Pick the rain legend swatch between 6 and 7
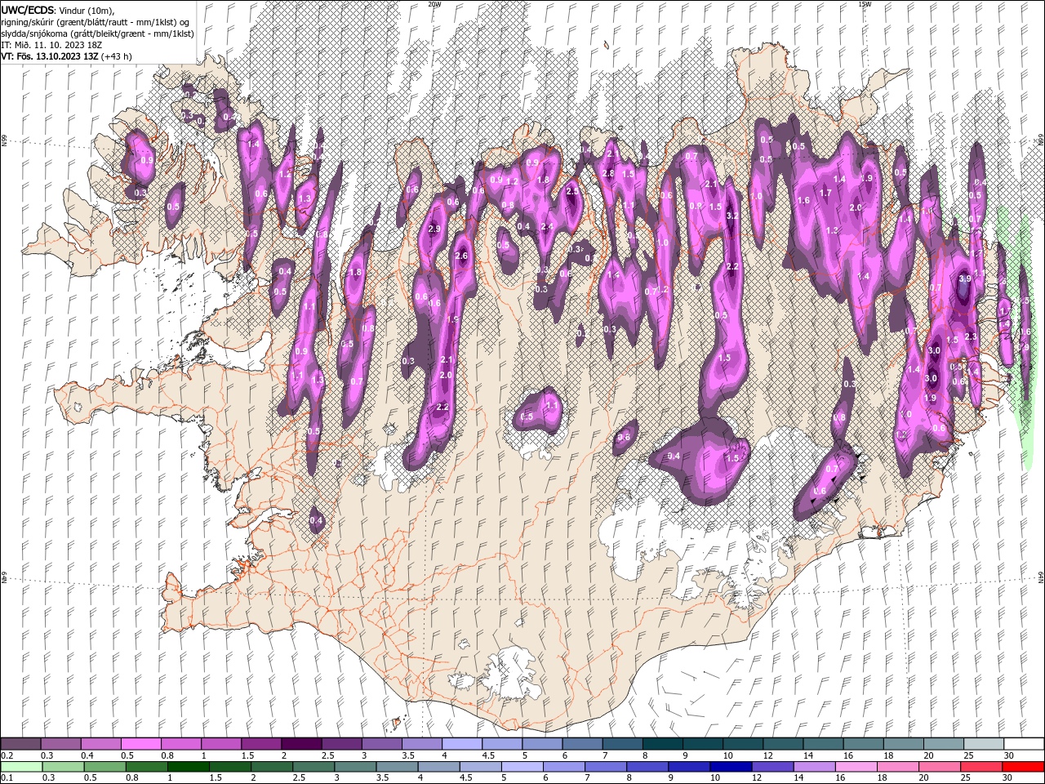The image size is (1045, 784). tap(563, 767)
